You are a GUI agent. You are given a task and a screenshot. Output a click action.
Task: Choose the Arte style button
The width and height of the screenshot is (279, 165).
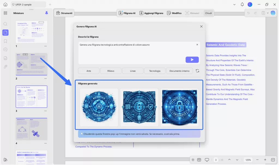(89, 71)
